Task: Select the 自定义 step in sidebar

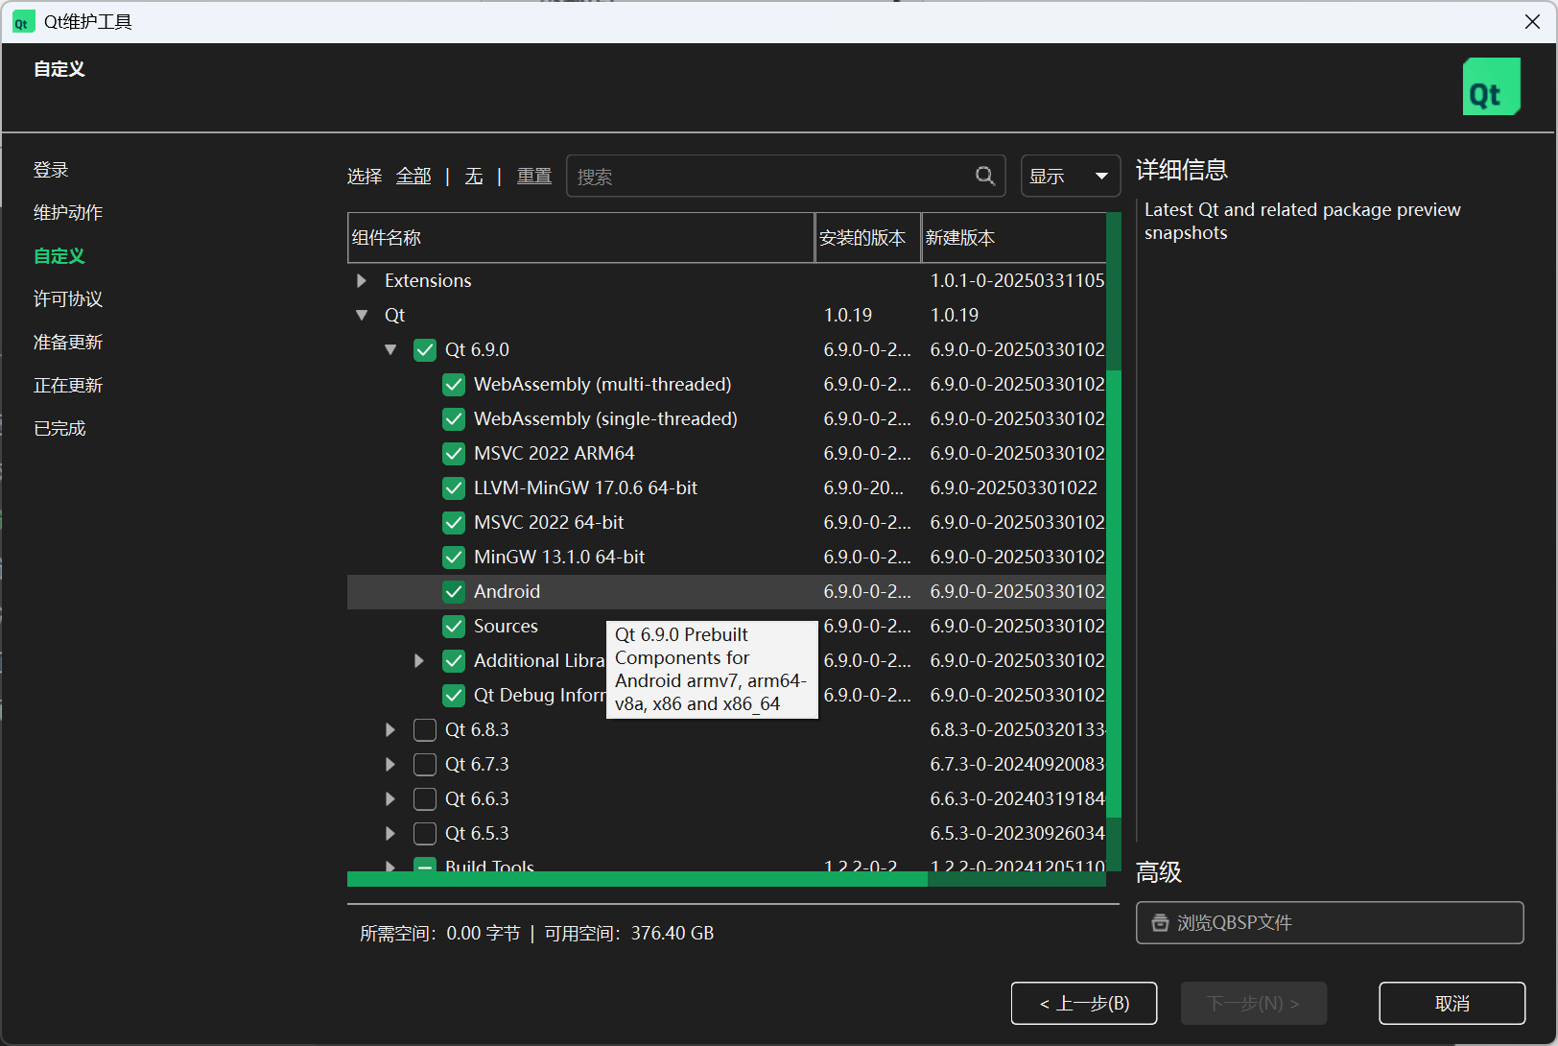Action: coord(59,256)
